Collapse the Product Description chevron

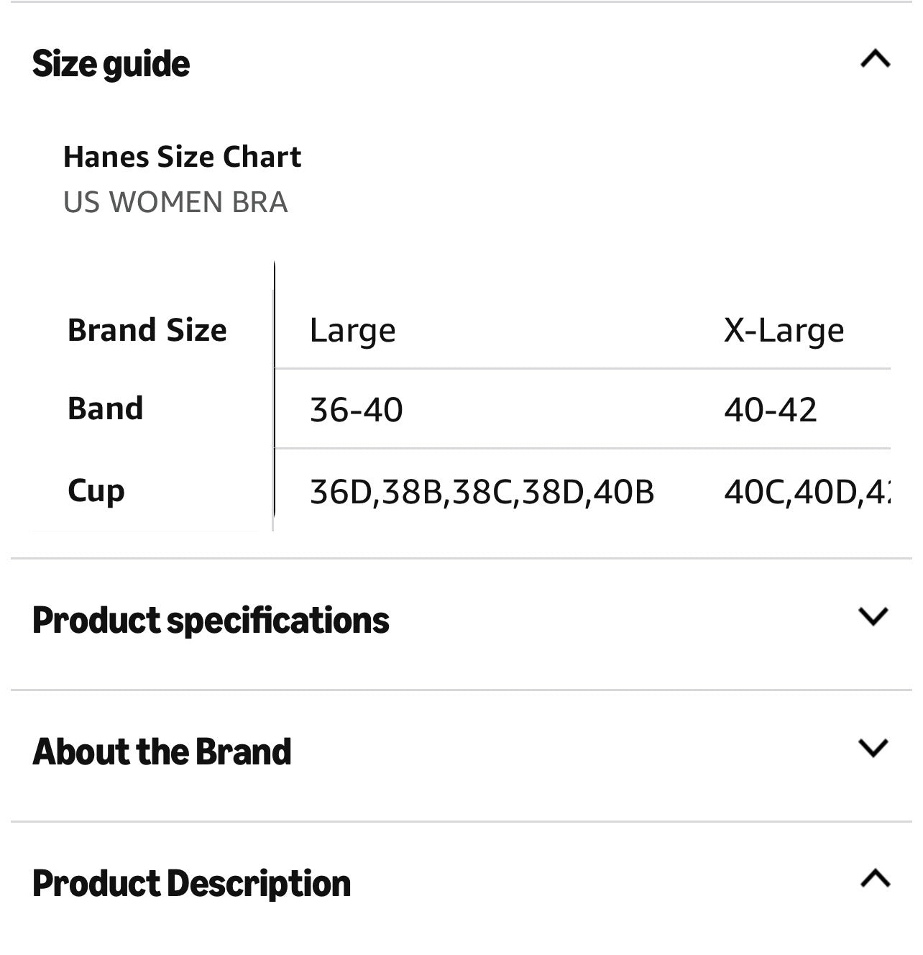(875, 878)
